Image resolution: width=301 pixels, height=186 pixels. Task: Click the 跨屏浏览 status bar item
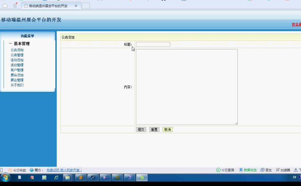[x=248, y=170]
